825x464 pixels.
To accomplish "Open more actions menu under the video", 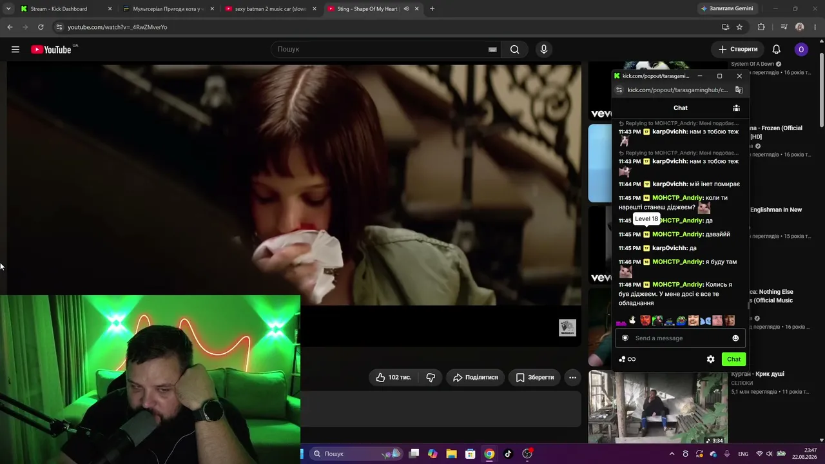I will [572, 378].
